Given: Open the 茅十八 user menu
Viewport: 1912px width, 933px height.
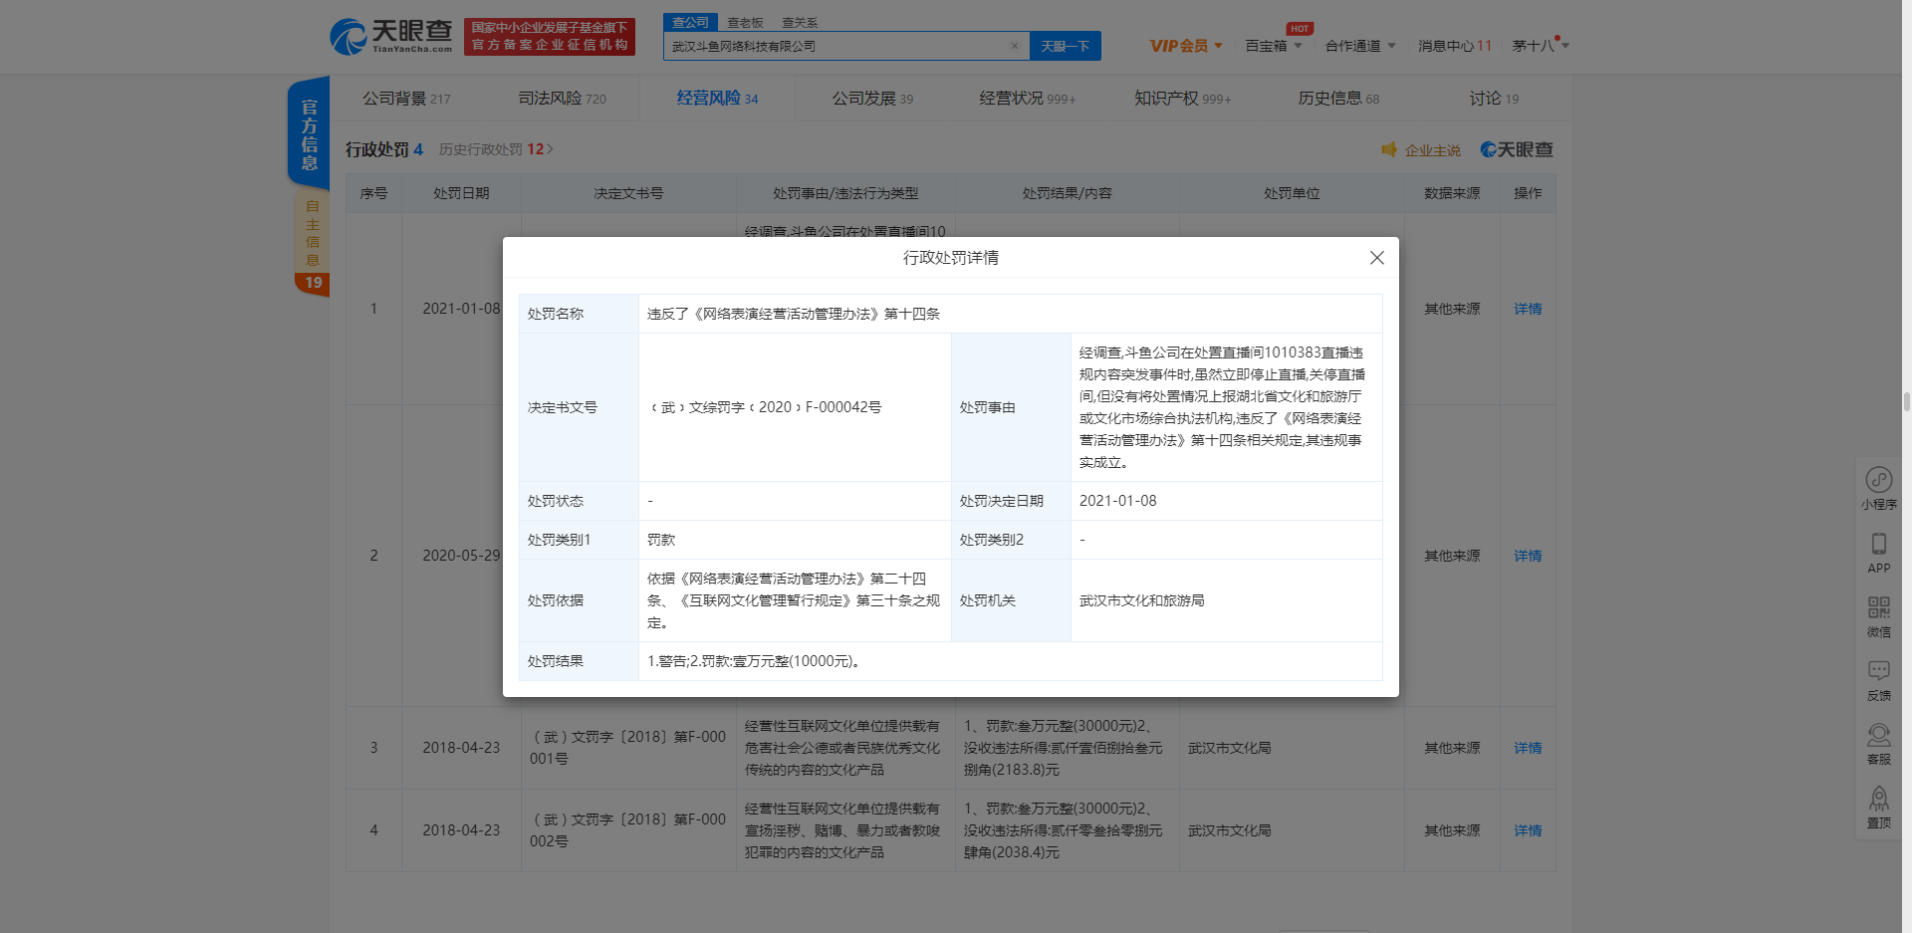Looking at the screenshot, I should pyautogui.click(x=1540, y=46).
